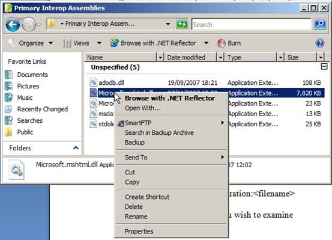Click the Pictures folder icon
332x240 pixels.
click(x=8, y=86)
